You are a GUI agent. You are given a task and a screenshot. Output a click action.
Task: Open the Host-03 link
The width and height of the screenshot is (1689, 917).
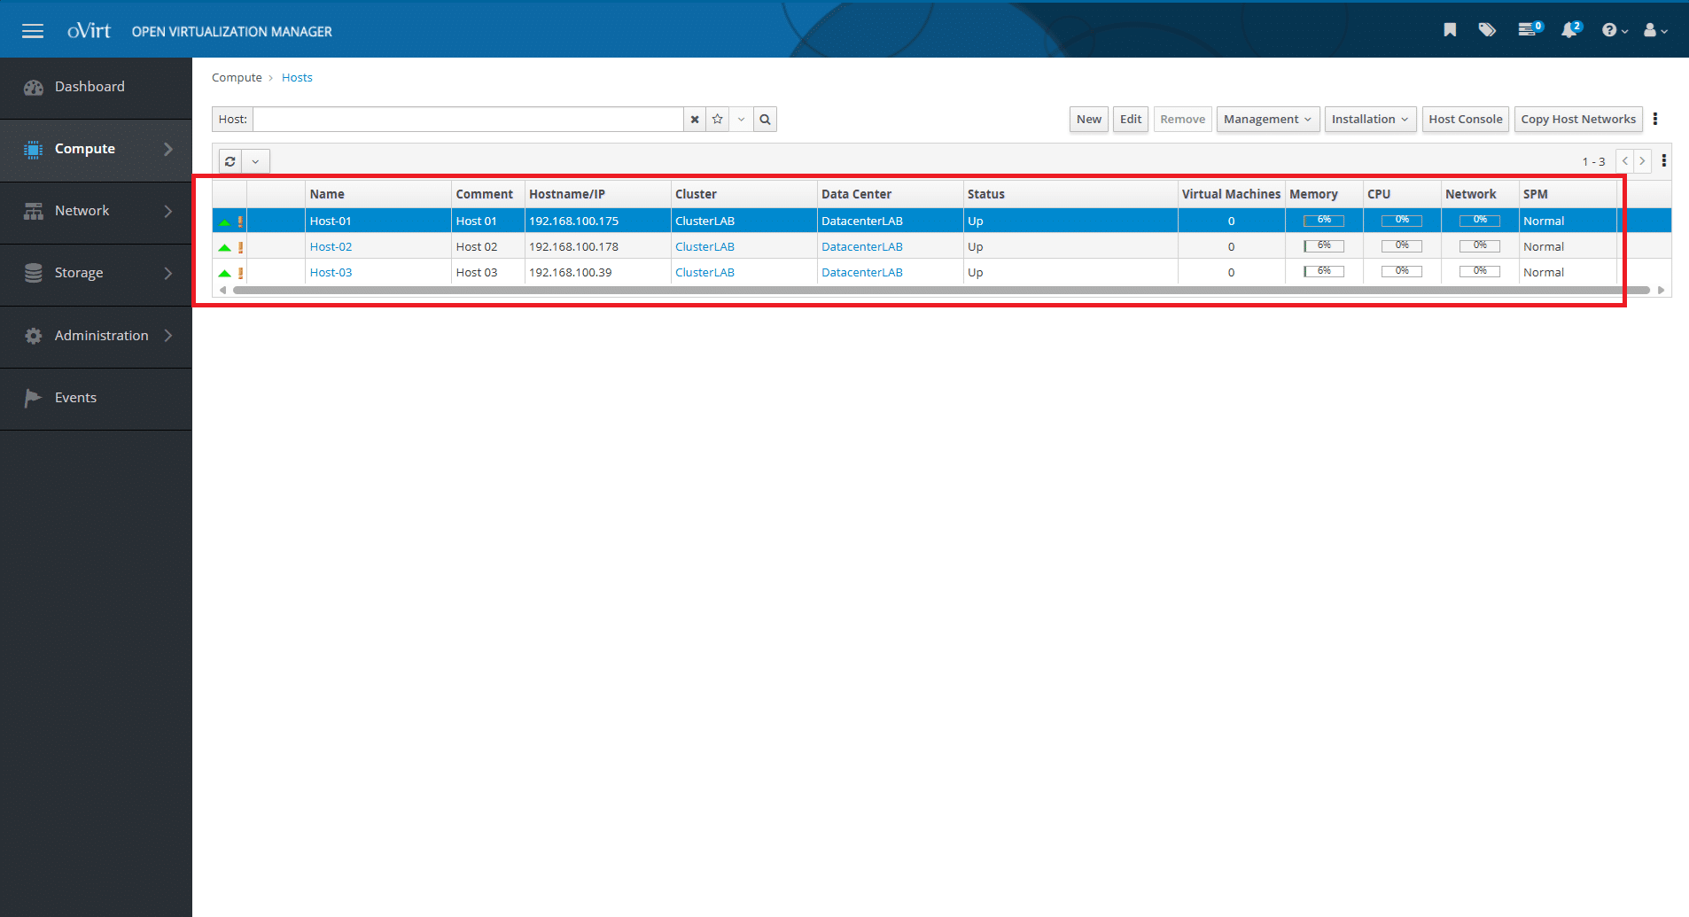pos(331,273)
